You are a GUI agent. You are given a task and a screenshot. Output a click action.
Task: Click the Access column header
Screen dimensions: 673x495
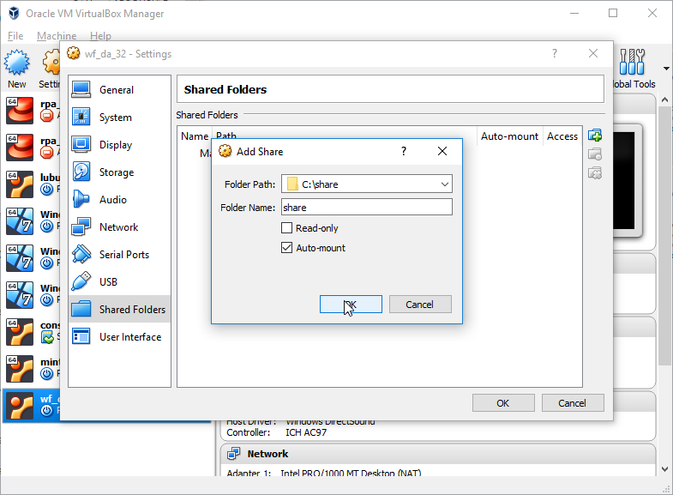[x=562, y=136]
